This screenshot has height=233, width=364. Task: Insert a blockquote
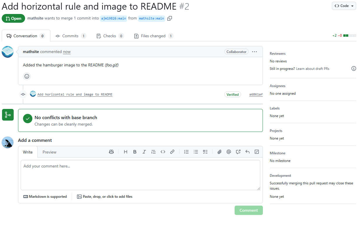coord(153,152)
